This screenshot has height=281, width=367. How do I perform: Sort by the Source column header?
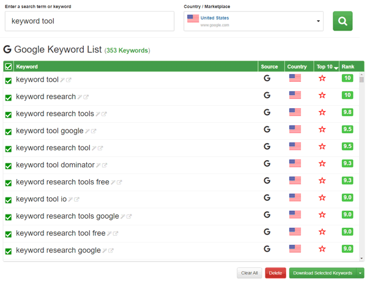(x=271, y=67)
